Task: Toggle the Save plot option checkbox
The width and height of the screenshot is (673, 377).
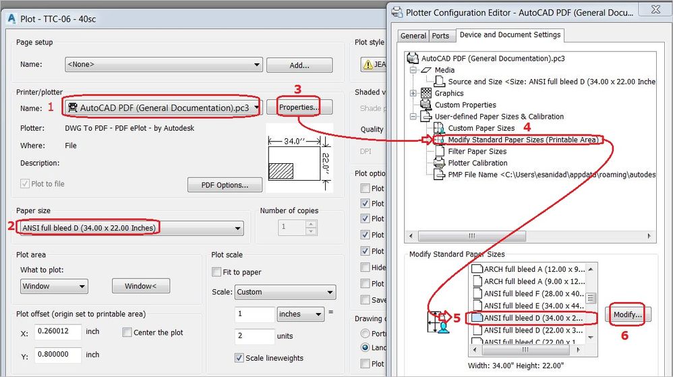Action: click(x=365, y=299)
